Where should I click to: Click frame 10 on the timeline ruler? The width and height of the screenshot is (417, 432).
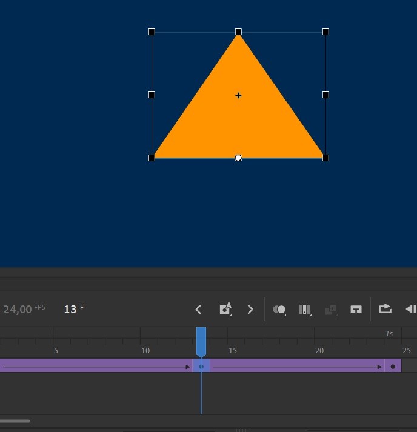click(x=145, y=350)
